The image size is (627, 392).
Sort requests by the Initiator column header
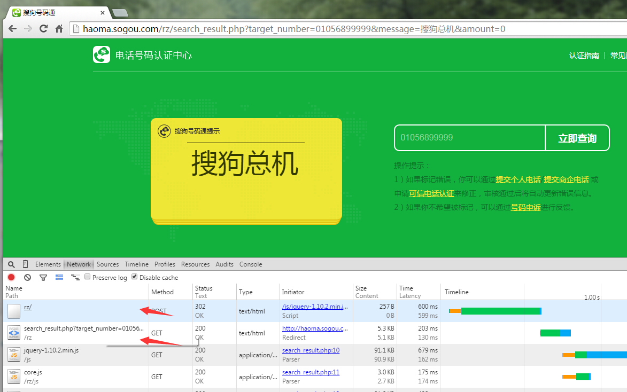pos(316,292)
